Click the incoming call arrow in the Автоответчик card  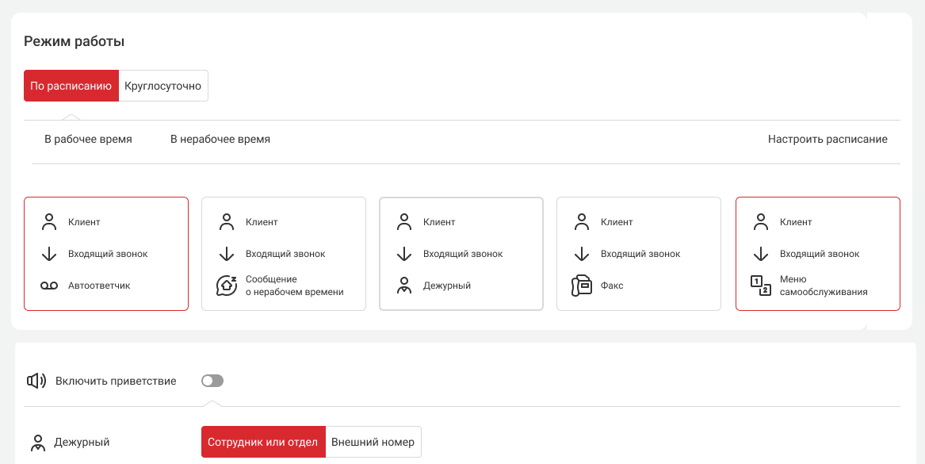click(49, 254)
